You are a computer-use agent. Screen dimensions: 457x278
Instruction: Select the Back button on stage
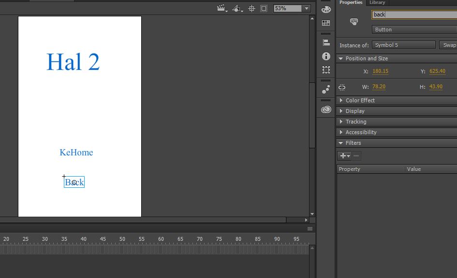[74, 182]
